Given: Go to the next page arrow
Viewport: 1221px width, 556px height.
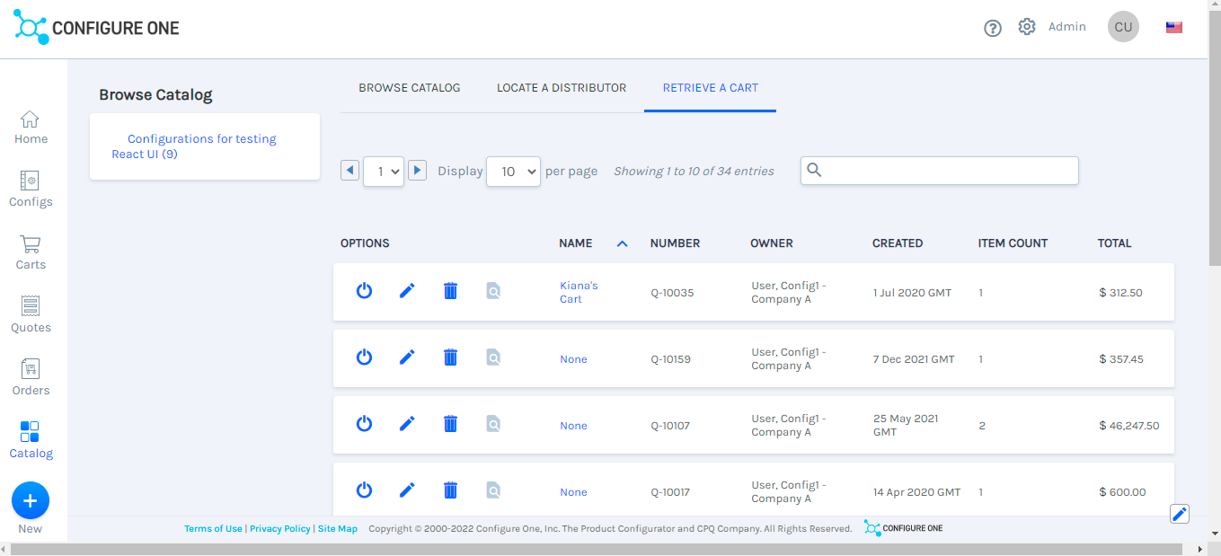Looking at the screenshot, I should (417, 170).
